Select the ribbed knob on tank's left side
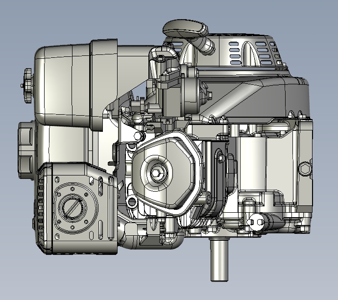 (x=27, y=86)
